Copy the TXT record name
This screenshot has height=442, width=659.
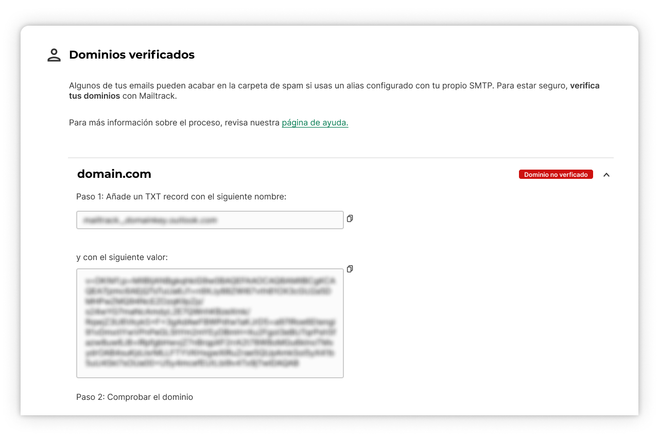click(350, 218)
